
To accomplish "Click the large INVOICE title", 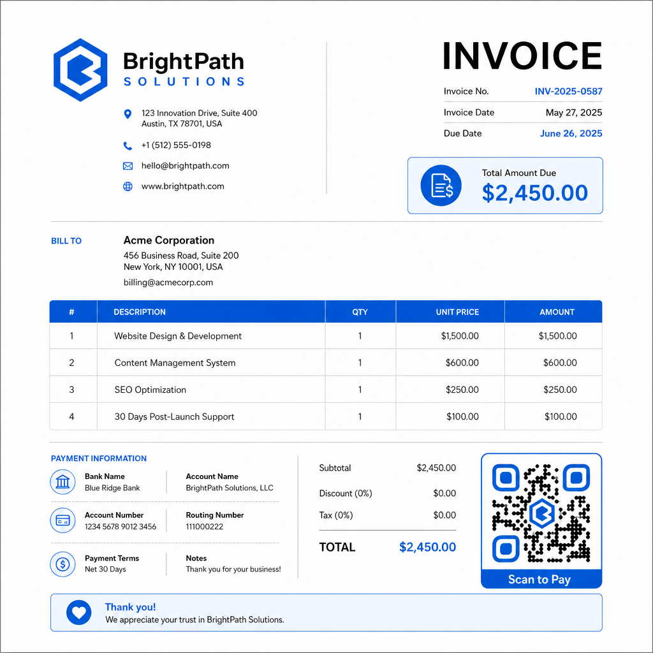I will pyautogui.click(x=522, y=56).
